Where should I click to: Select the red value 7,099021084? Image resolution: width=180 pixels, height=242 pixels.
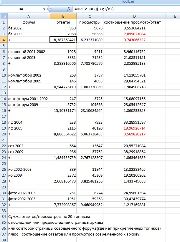134,34
